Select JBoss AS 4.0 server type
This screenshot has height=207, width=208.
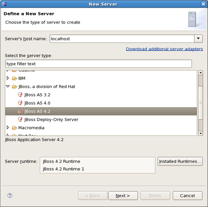[37, 103]
